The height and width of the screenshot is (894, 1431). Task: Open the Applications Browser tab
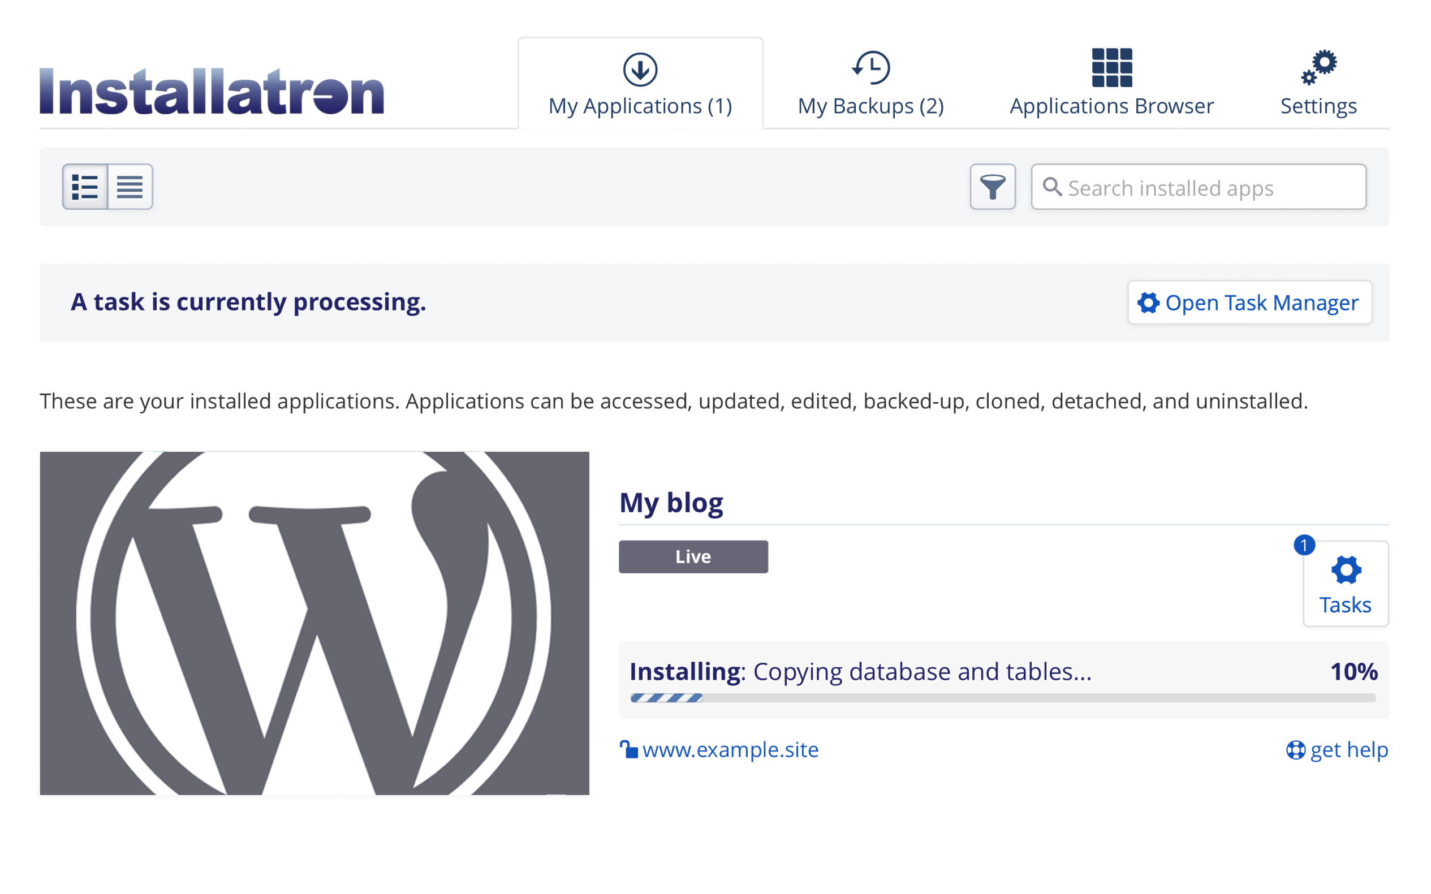pos(1111,83)
